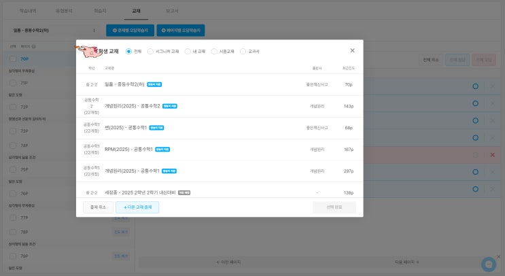
Task: Tick the checkbox next to 70P
Action: [13, 59]
